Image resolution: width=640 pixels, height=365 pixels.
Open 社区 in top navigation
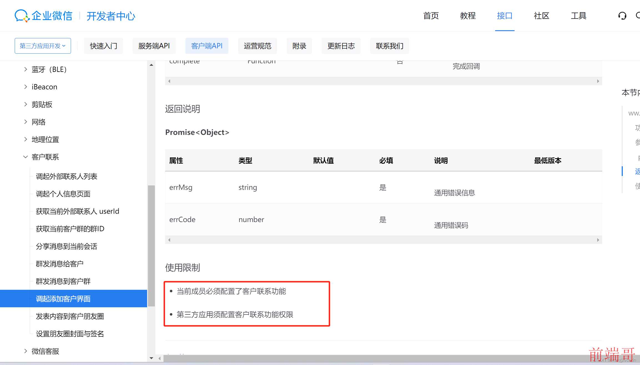click(x=542, y=16)
